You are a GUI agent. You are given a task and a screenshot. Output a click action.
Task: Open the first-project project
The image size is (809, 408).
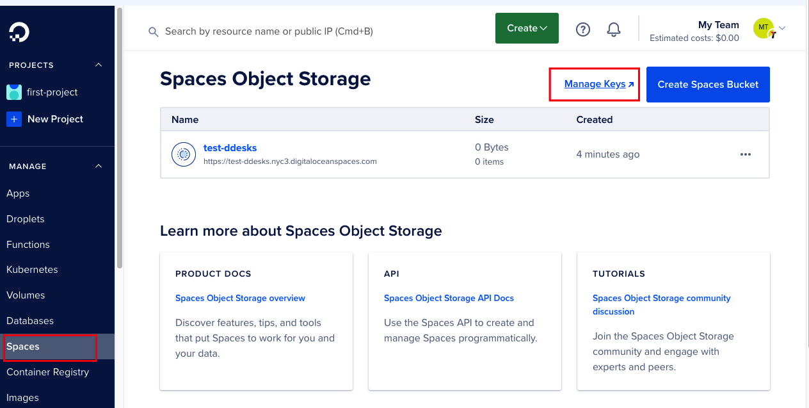pos(52,92)
